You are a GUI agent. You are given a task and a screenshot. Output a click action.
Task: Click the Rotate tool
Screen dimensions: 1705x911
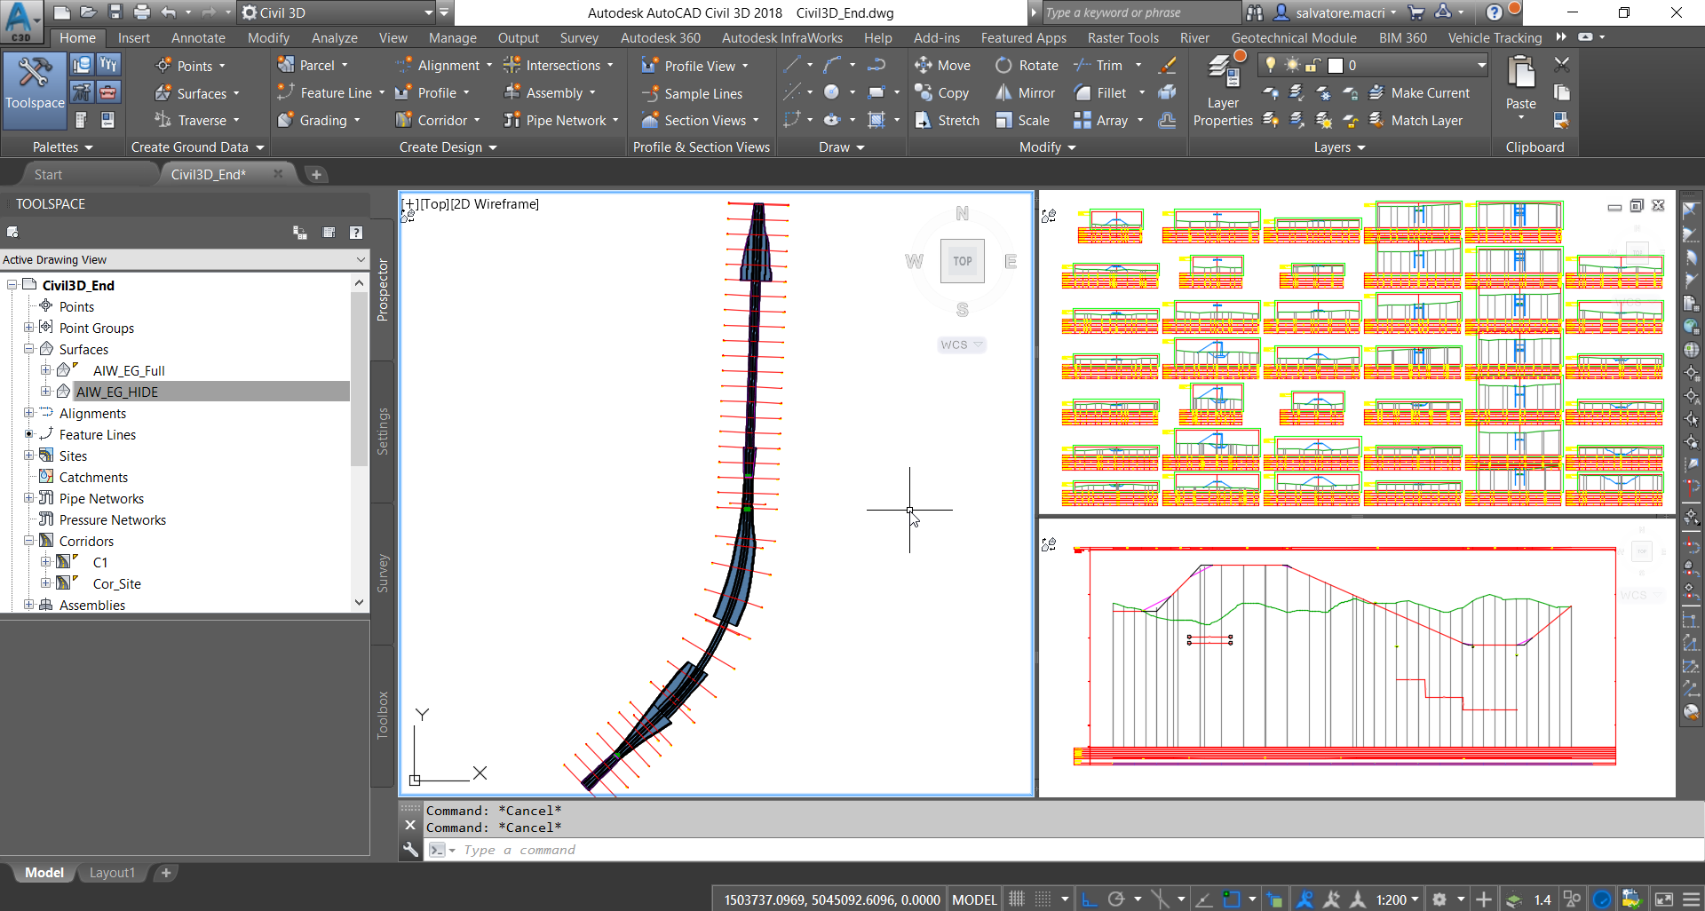[x=1027, y=66]
